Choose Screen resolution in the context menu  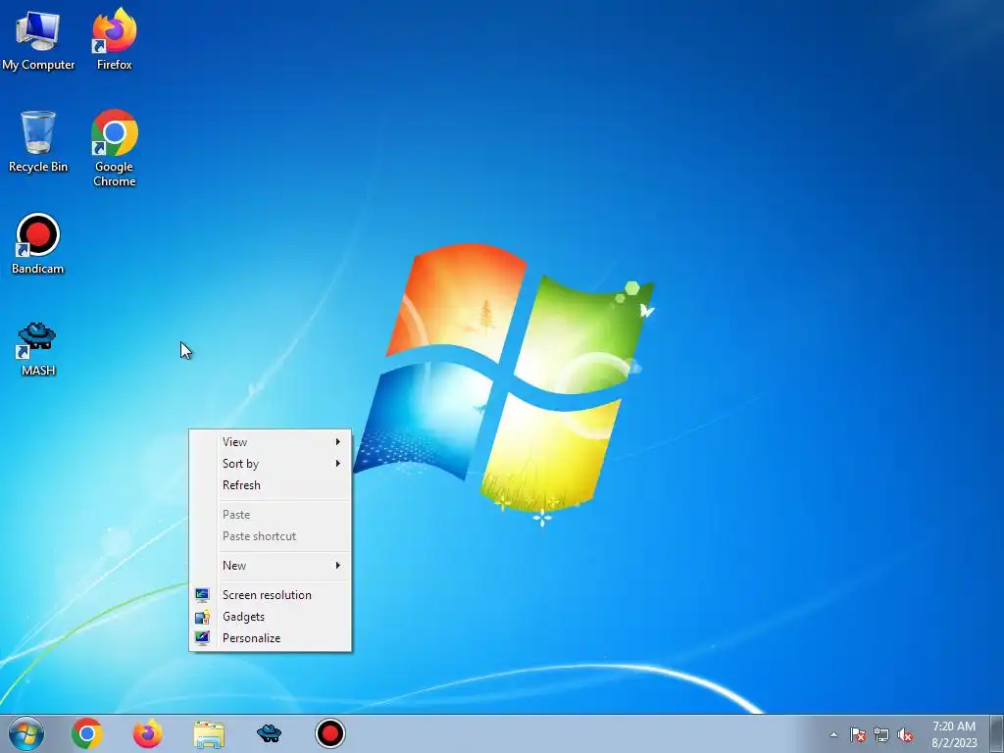coord(271,595)
